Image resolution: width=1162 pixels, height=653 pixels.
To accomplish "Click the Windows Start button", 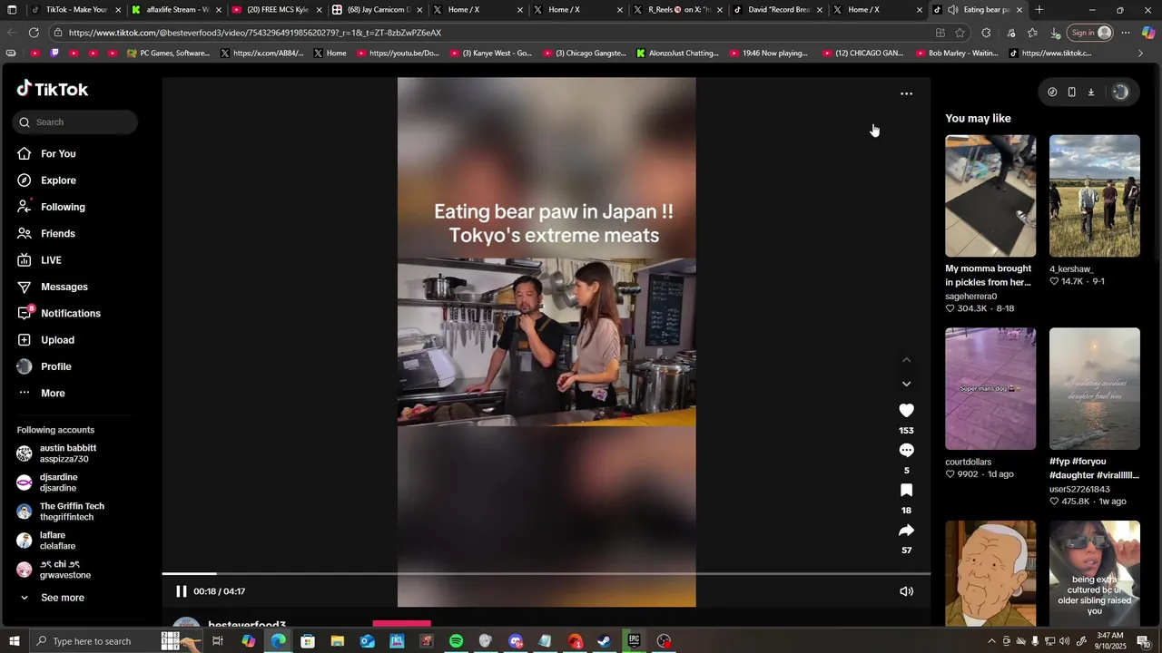I will 14,641.
